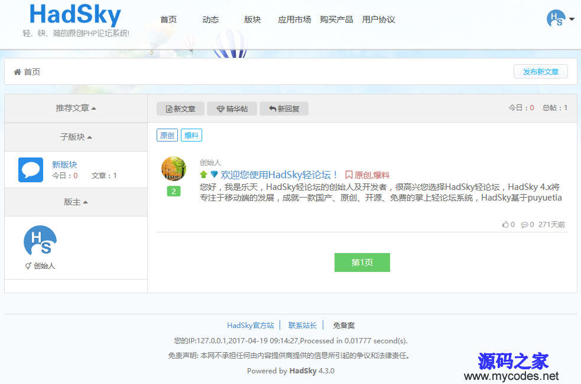Screen dimensions: 581x384
Task: Click the 创始人 moderator name
Action: point(44,265)
